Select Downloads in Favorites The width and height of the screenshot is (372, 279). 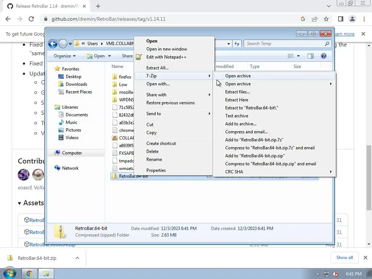click(73, 84)
